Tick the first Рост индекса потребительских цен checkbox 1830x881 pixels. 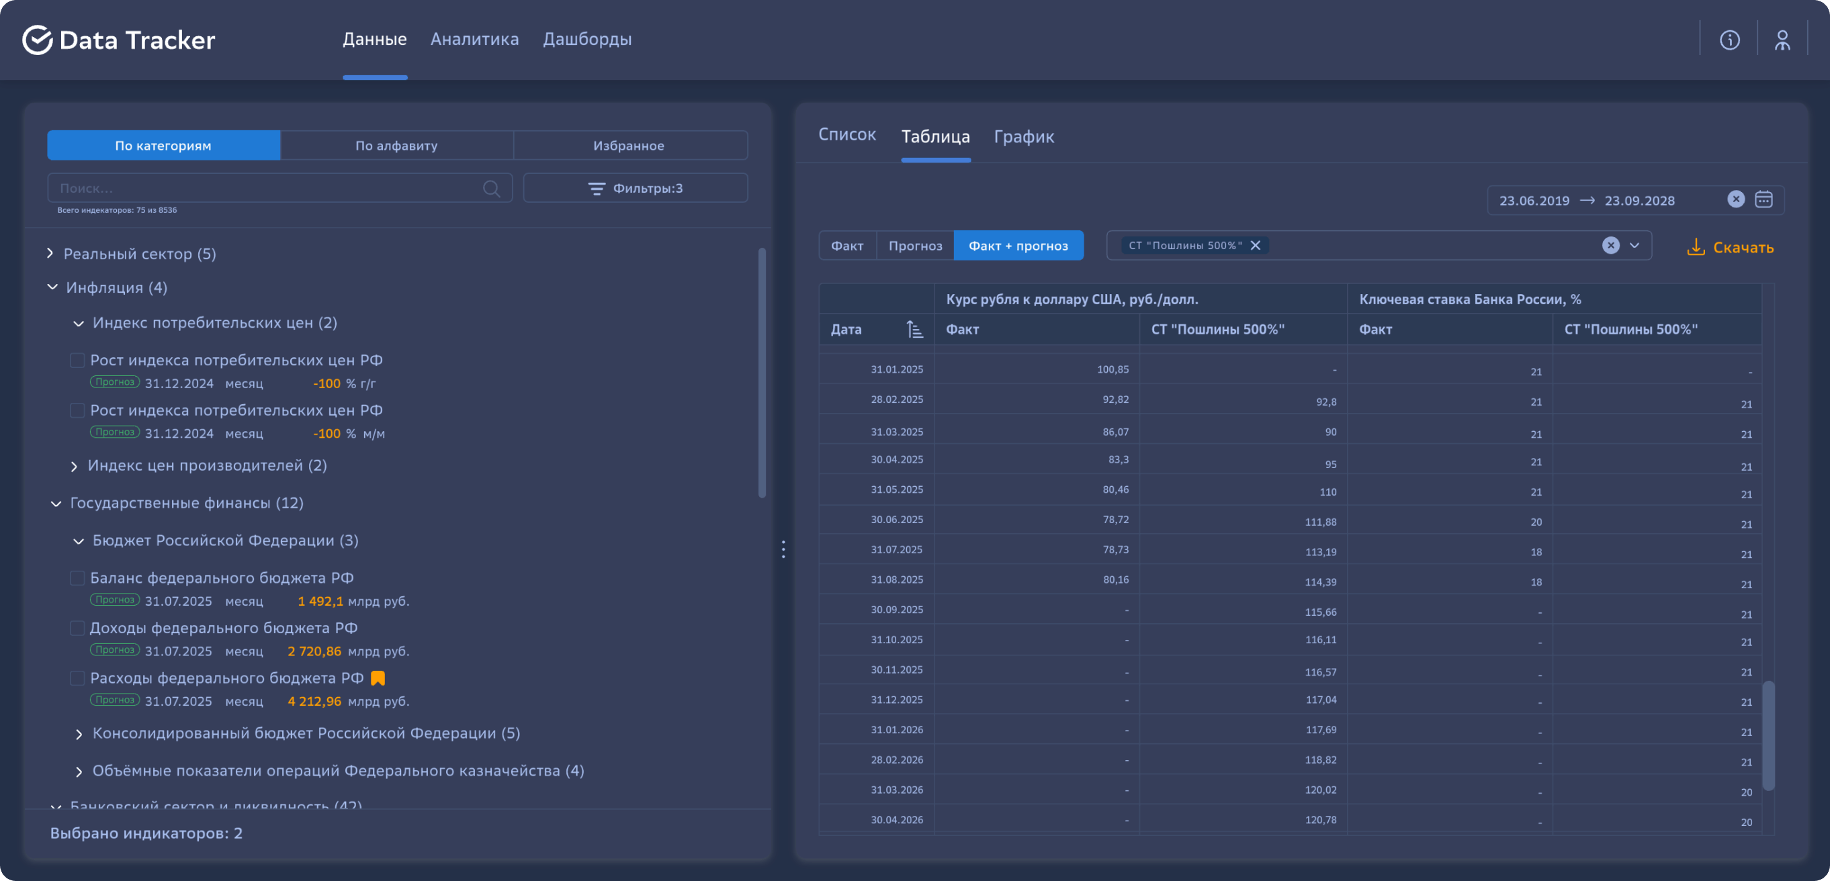[x=77, y=361]
